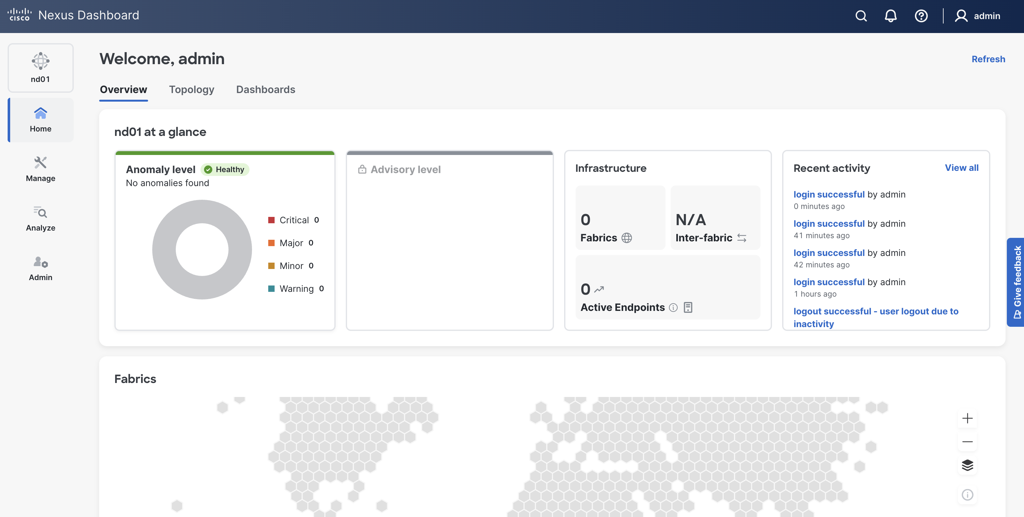Click the Fabrics count tile
The height and width of the screenshot is (517, 1024).
click(x=620, y=218)
